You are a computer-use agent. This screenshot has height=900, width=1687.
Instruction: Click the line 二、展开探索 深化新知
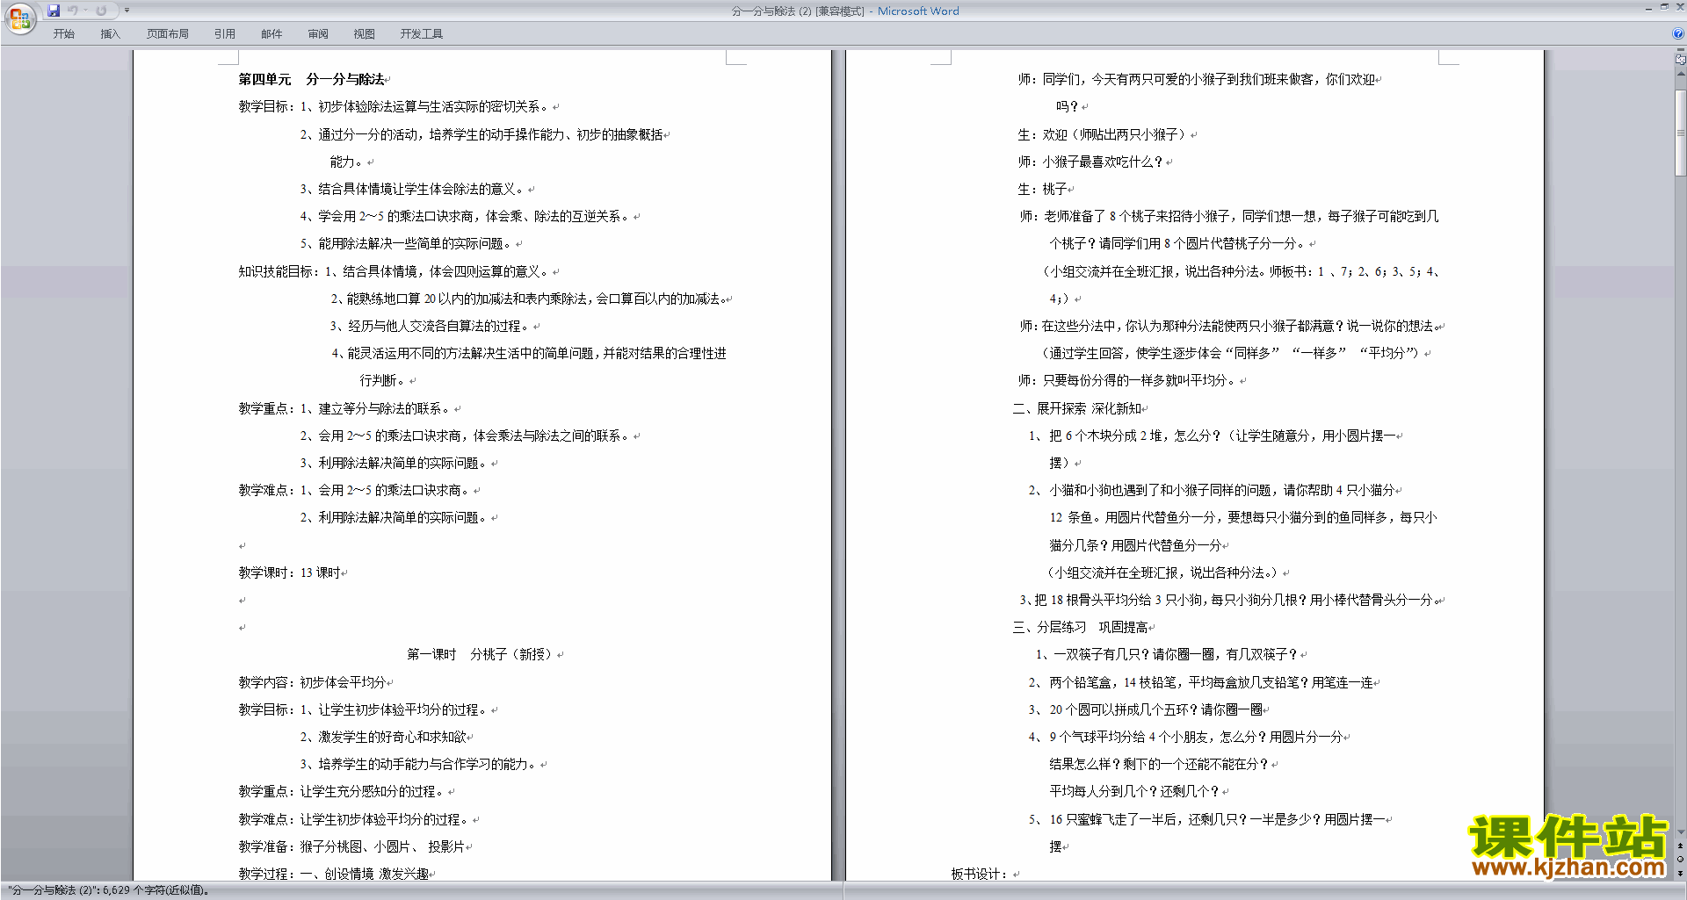click(1077, 408)
